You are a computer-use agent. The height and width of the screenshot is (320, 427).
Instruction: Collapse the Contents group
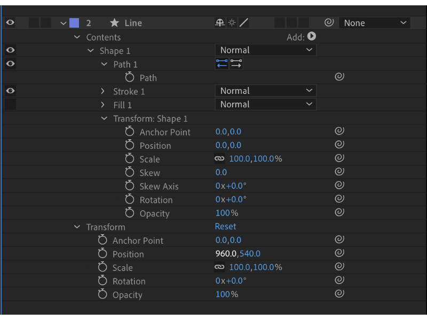pyautogui.click(x=77, y=37)
